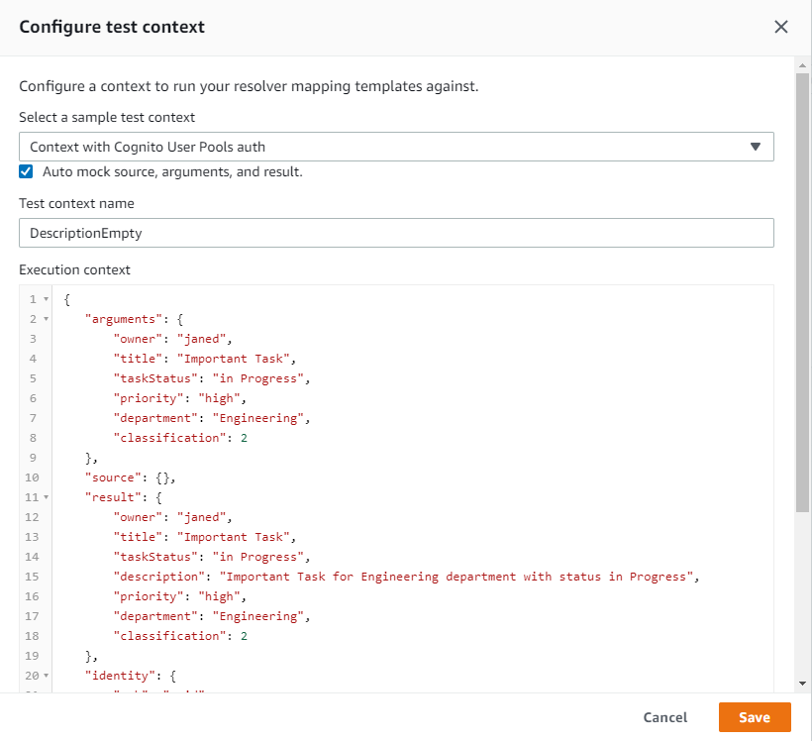Cancel the test context configuration

pos(664,717)
